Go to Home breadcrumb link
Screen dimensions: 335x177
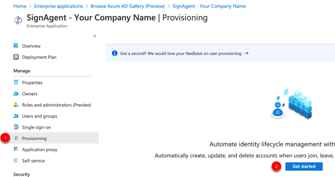[x=20, y=6]
